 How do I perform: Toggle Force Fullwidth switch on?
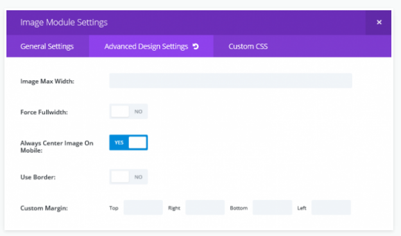tap(128, 112)
